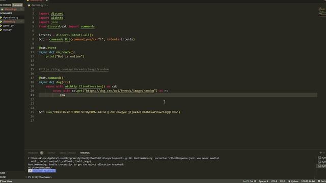
Task: Switch to the Problems panel tab
Action: point(33,153)
